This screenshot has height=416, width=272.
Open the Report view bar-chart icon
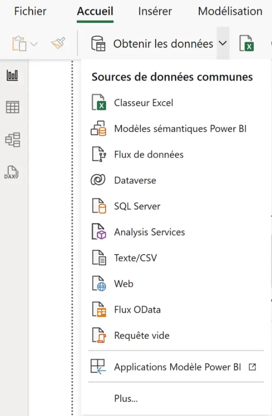tap(12, 76)
